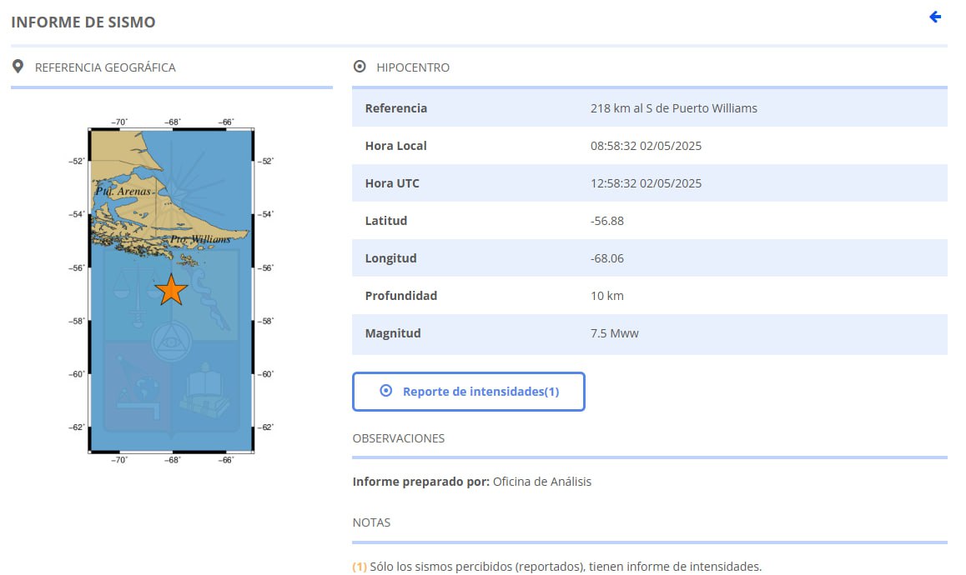The width and height of the screenshot is (966, 575).
Task: Click the Hora UTC row label
Action: click(x=392, y=183)
